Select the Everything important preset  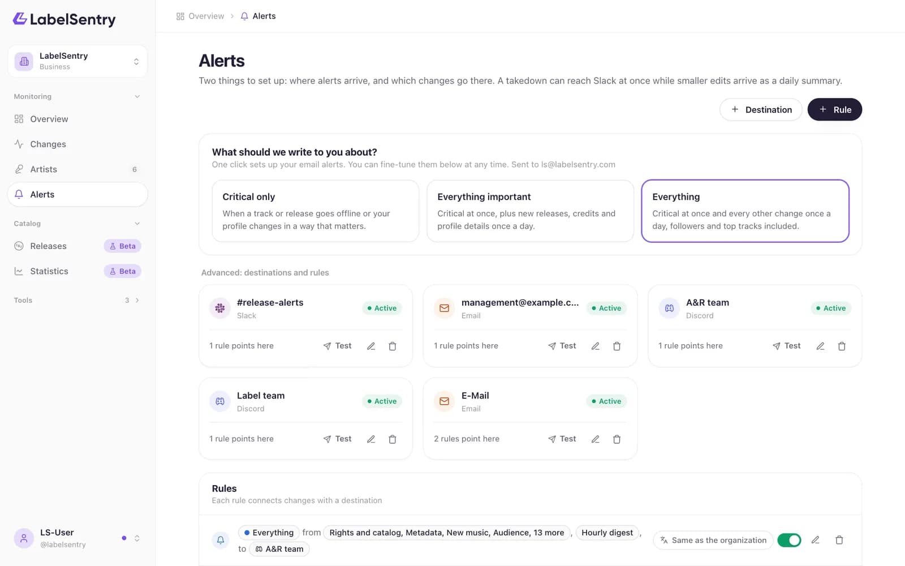pos(530,211)
